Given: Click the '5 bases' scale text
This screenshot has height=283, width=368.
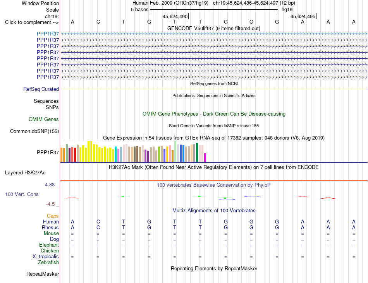Looking at the screenshot, I should [x=139, y=10].
